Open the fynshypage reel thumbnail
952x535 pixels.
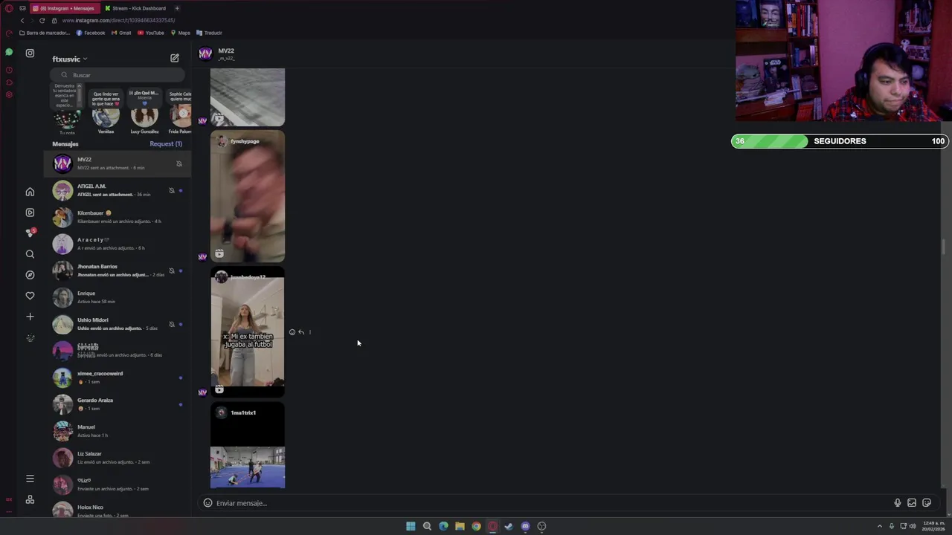(247, 196)
